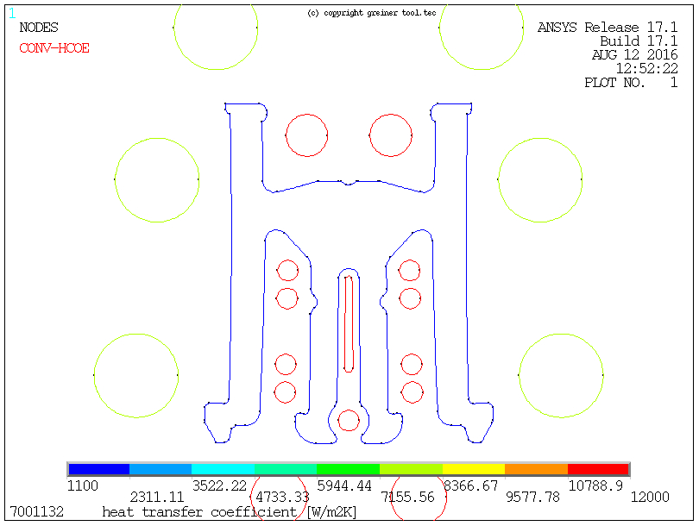This screenshot has height=526, width=699.
Task: Click the yellow 8366.67 legend swatch
Action: [474, 469]
